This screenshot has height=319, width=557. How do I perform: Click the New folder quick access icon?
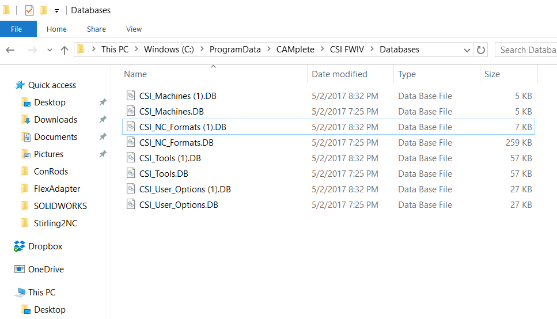[x=44, y=10]
